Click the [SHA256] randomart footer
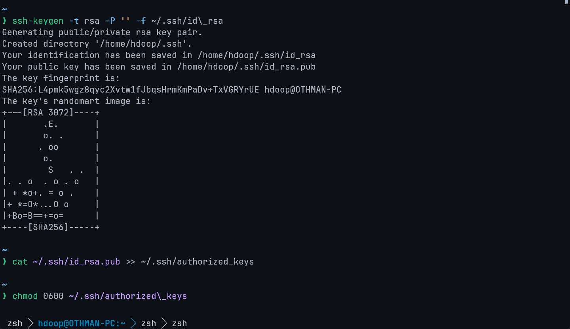The height and width of the screenshot is (329, 570). click(x=48, y=227)
